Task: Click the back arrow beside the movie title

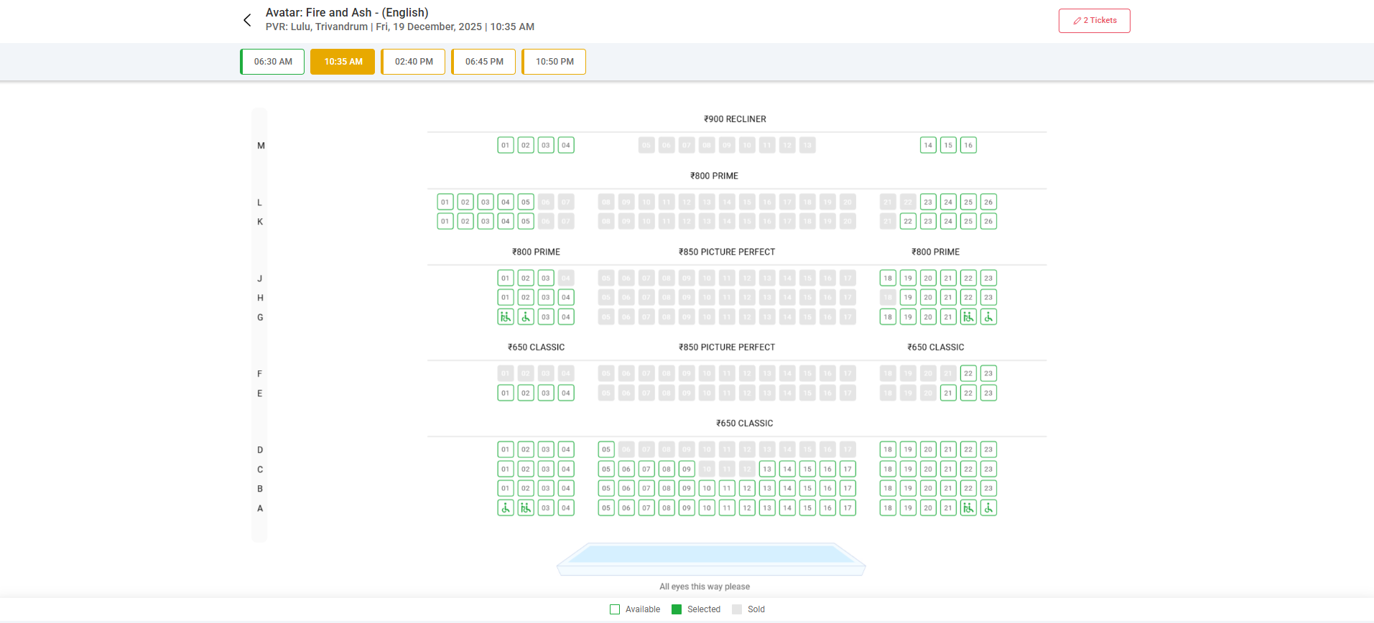Action: coord(247,20)
